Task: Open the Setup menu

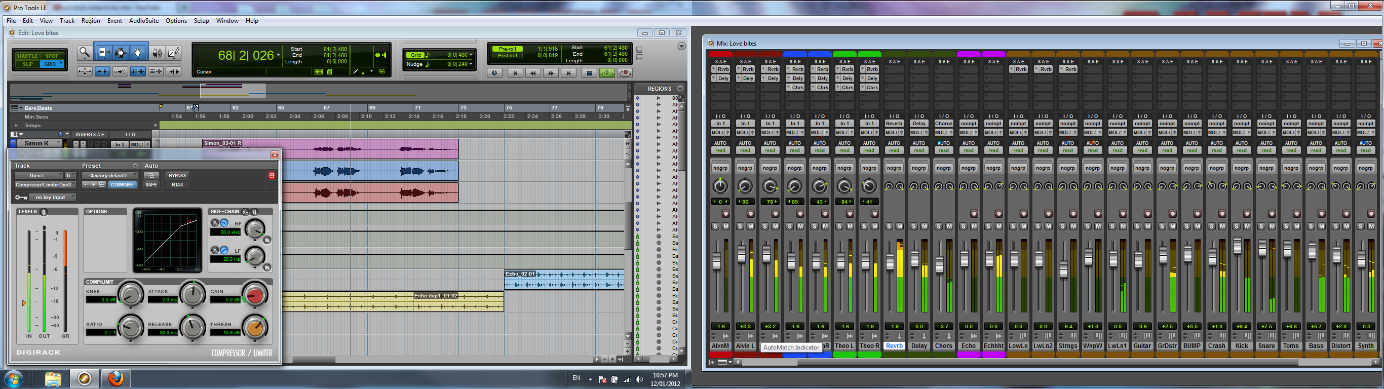Action: [202, 20]
